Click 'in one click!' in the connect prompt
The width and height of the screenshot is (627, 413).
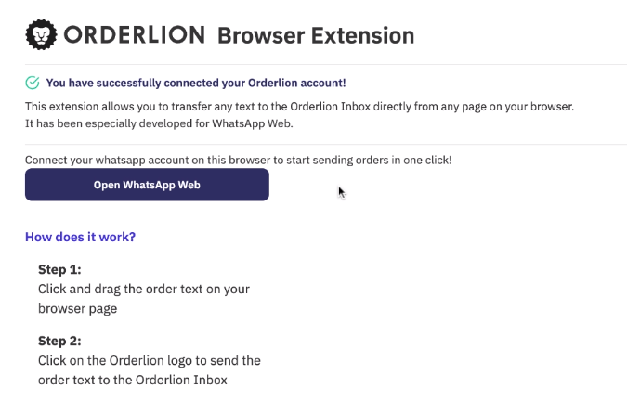click(x=423, y=160)
